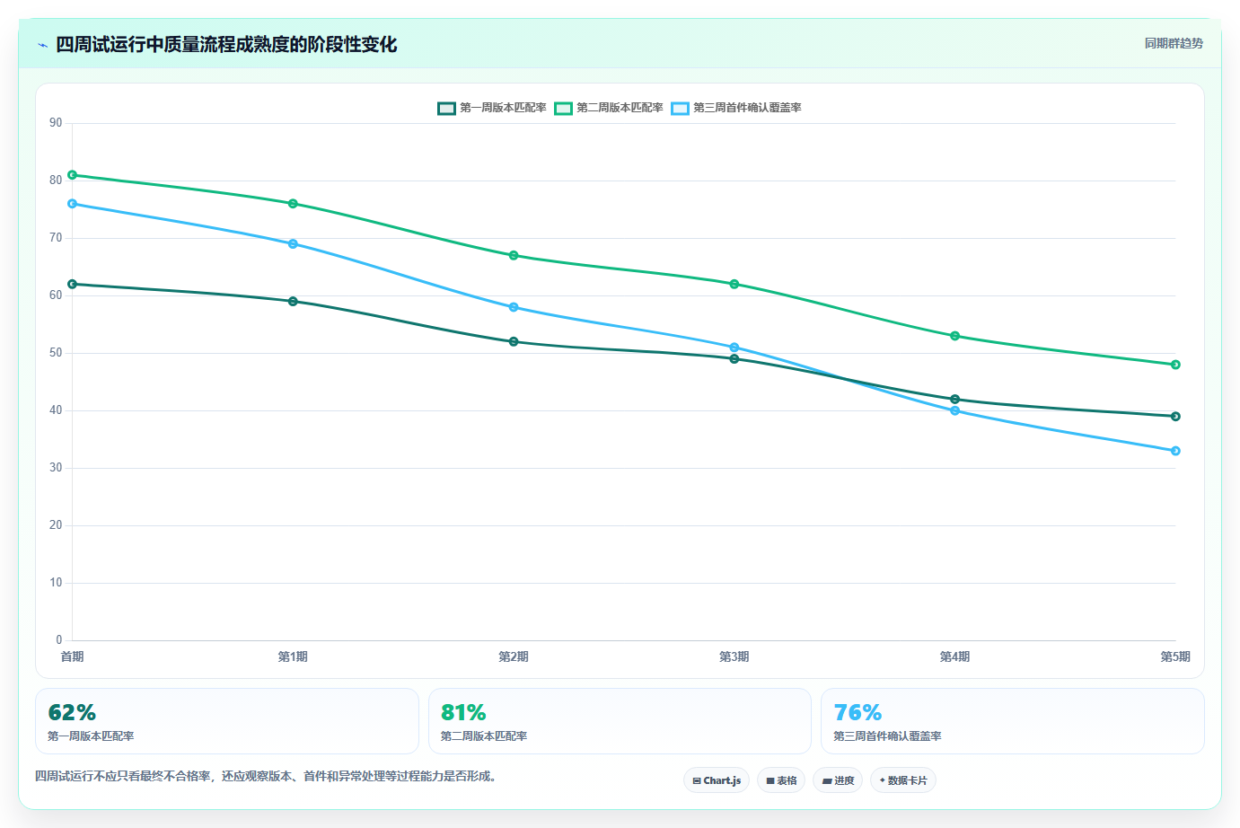The image size is (1240, 828).
Task: Click the 50 y-axis tick label
Action: pos(56,353)
